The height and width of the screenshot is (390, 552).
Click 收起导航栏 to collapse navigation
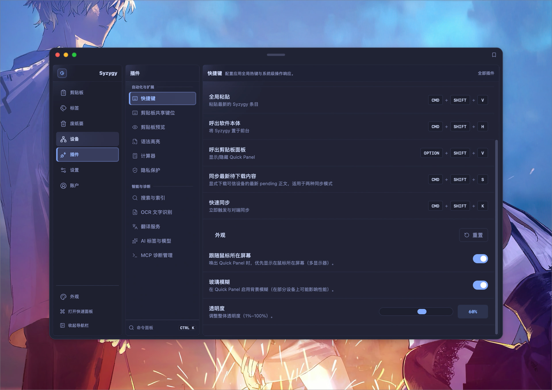coord(87,325)
